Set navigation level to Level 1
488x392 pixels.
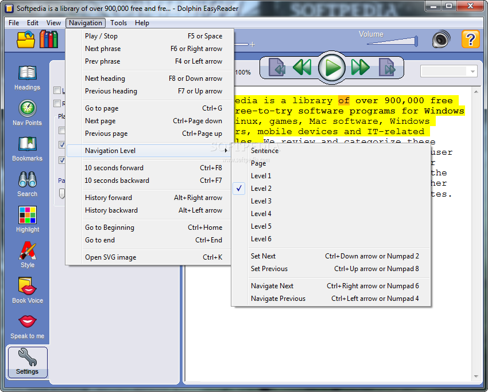331,176
